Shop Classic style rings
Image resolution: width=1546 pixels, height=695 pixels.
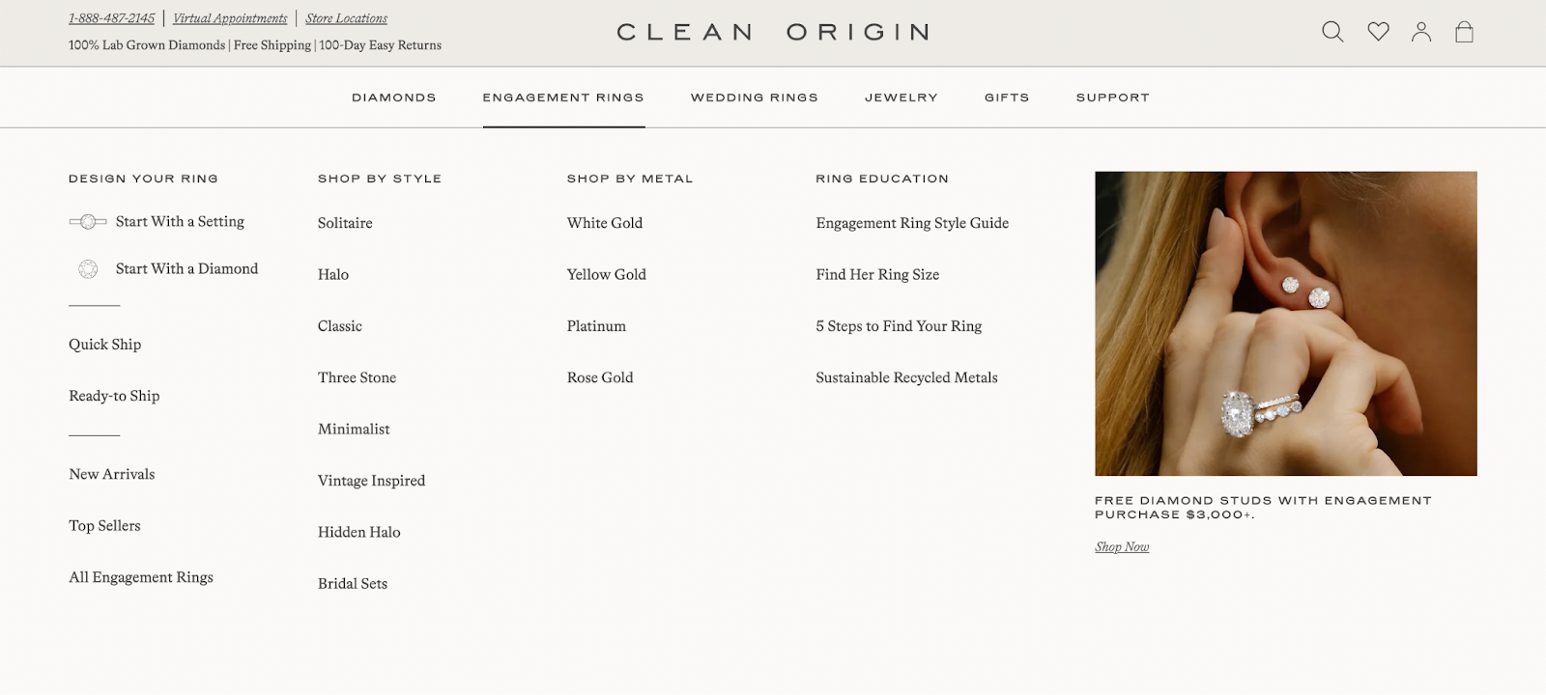tap(340, 326)
